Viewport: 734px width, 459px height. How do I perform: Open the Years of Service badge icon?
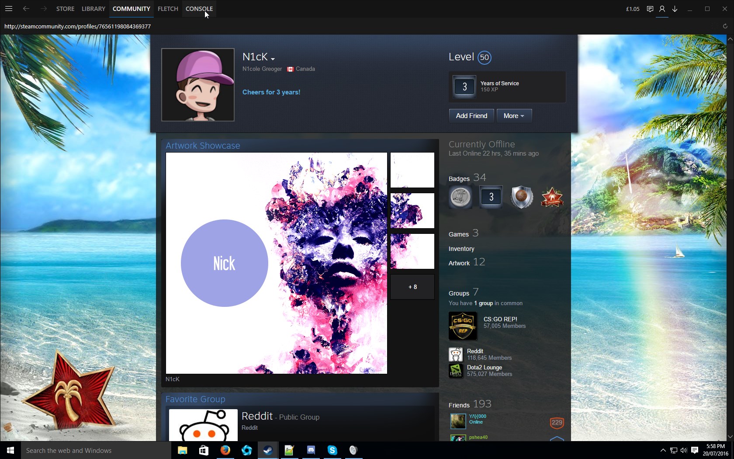(464, 87)
